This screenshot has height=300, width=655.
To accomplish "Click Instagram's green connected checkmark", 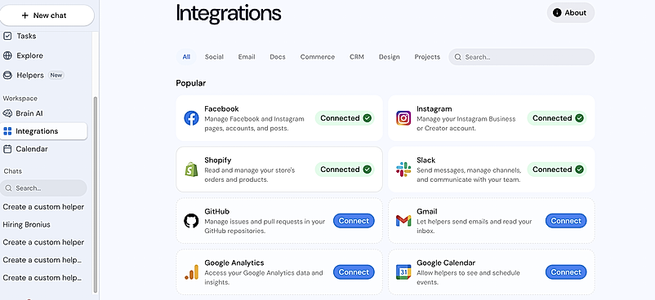I will pos(579,118).
